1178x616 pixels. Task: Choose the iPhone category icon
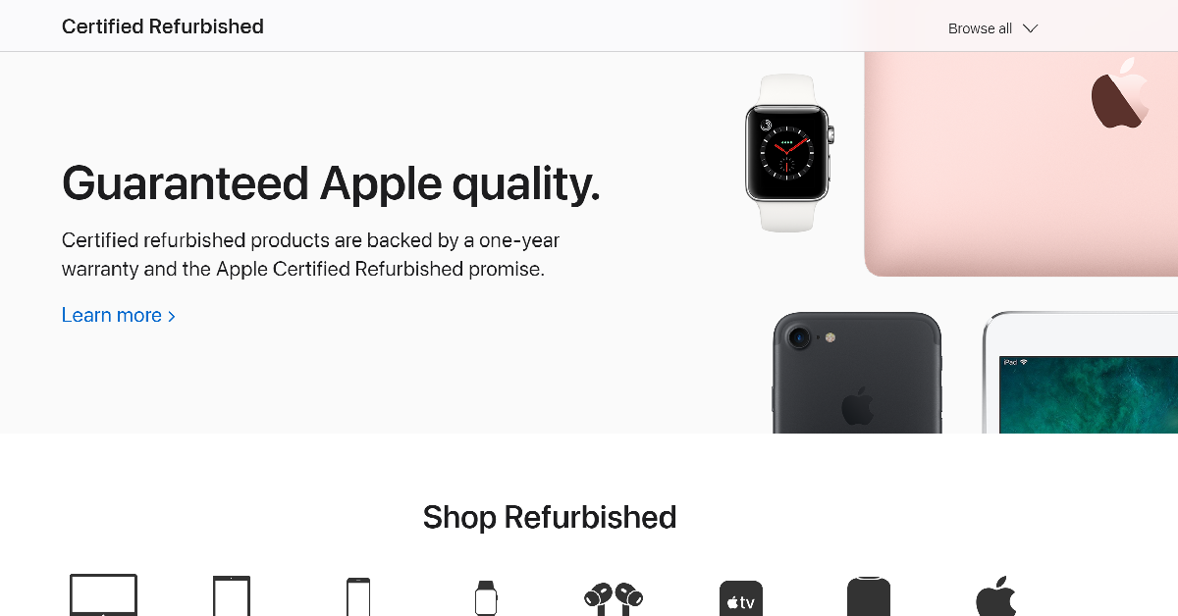coord(358,596)
